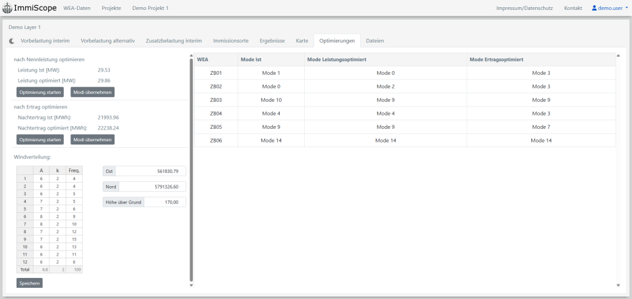Switch to the Dateien tab

pyautogui.click(x=375, y=41)
